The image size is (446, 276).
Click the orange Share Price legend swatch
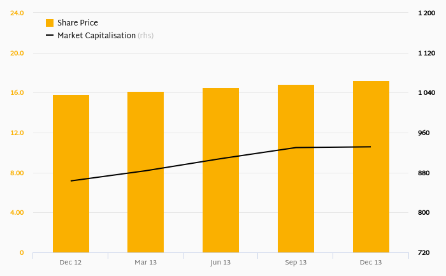coord(50,23)
